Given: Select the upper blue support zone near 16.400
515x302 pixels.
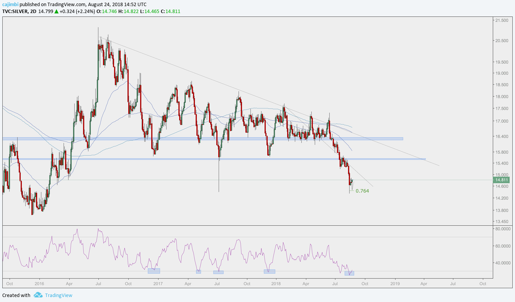Looking at the screenshot, I should 203,139.
